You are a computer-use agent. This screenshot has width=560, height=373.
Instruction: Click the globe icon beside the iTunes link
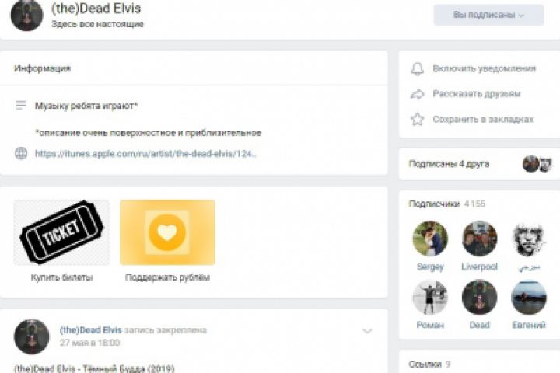pos(21,153)
